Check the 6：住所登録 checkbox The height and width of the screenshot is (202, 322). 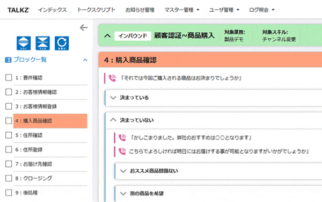pyautogui.click(x=9, y=149)
